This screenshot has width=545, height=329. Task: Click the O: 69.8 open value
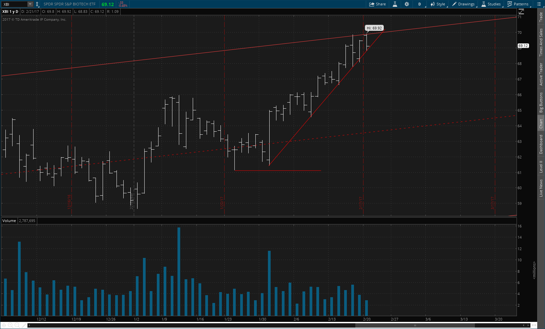point(48,12)
